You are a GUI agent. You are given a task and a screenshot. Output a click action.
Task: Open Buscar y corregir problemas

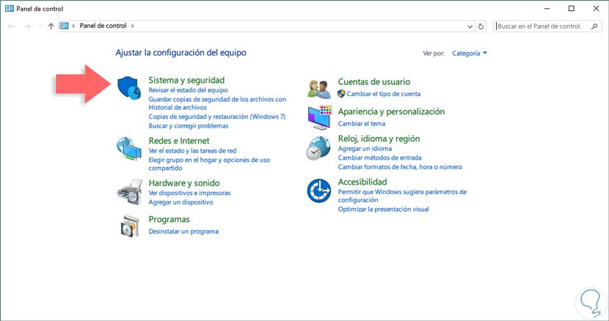point(189,126)
